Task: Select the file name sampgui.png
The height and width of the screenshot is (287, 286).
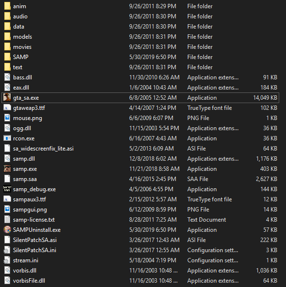Action: (30, 210)
